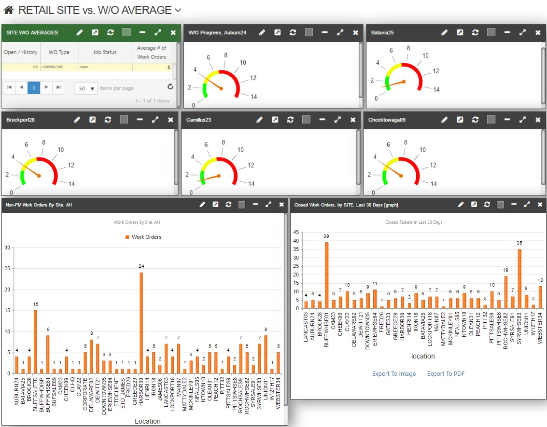The width and height of the screenshot is (547, 427).
Task: Sort by the Open / History column header
Action: tap(21, 52)
